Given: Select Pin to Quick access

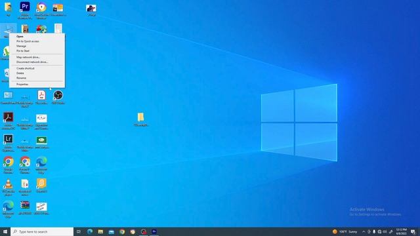Looking at the screenshot, I should click(x=28, y=41).
